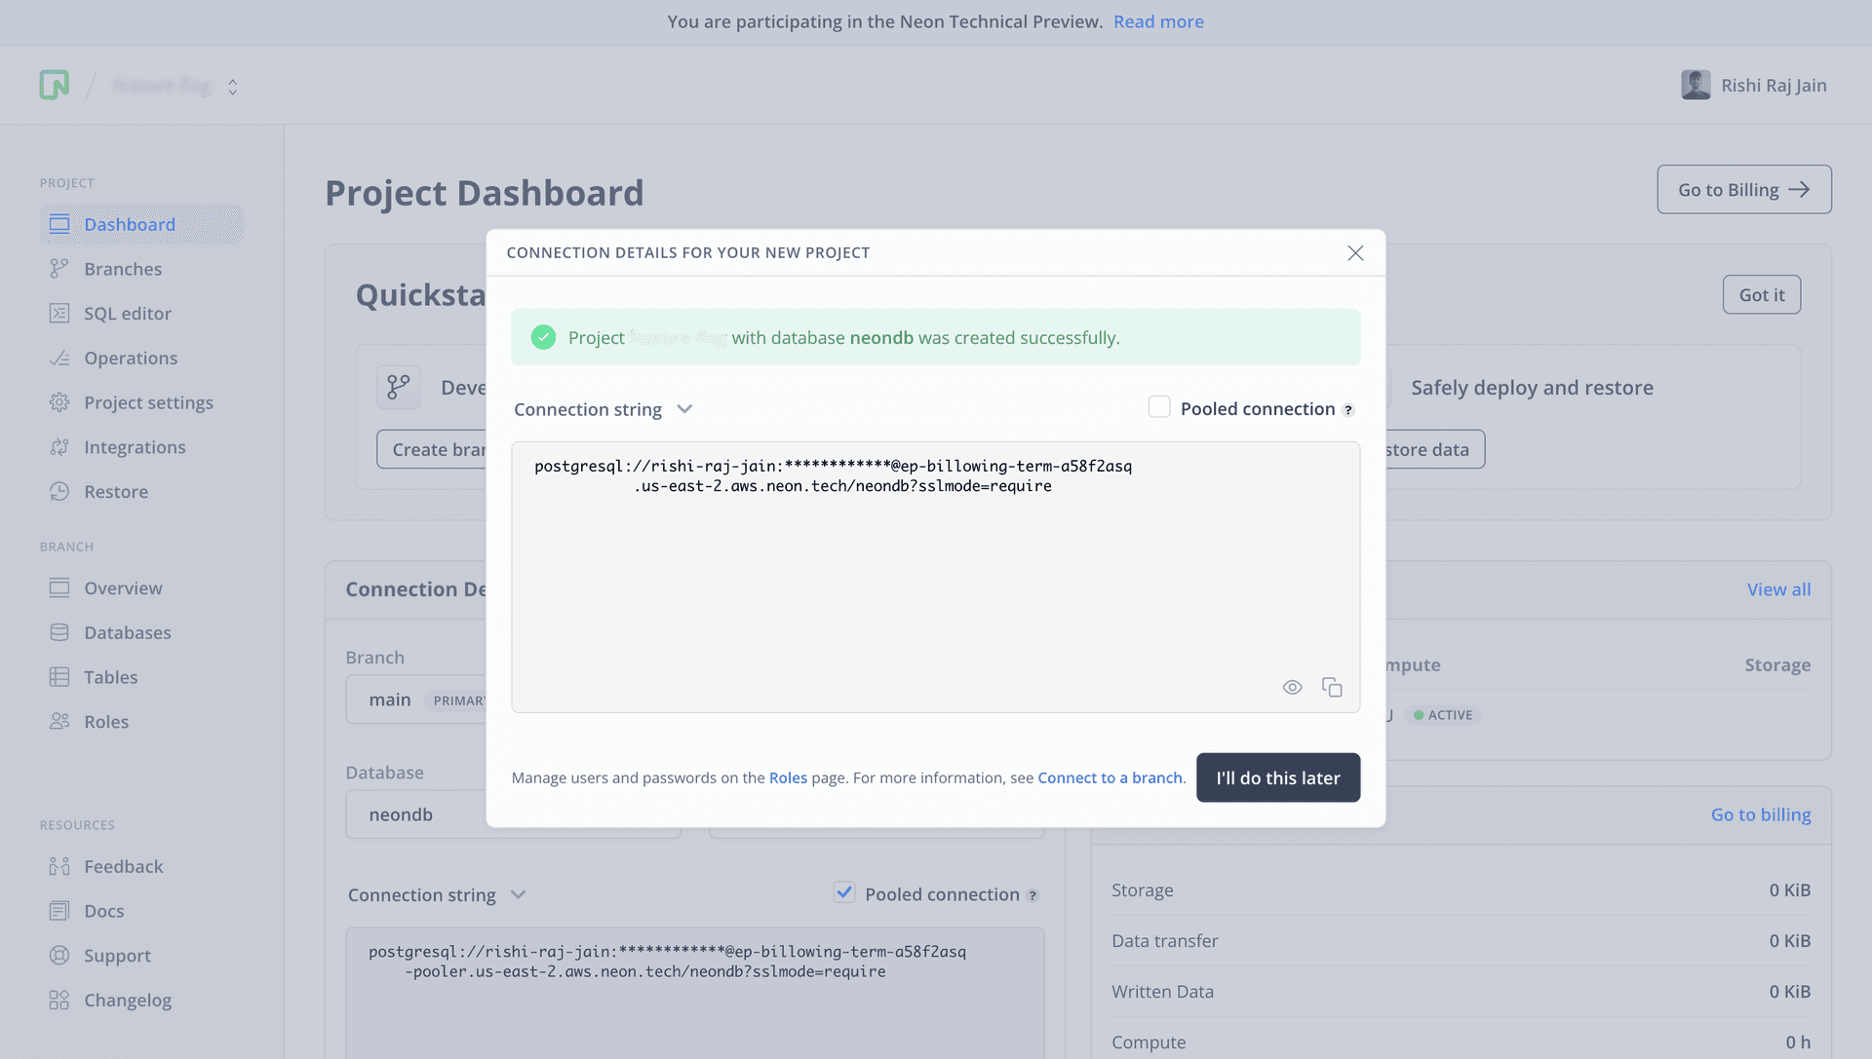The width and height of the screenshot is (1872, 1059).
Task: Copy the connection string in the modal
Action: pos(1332,688)
